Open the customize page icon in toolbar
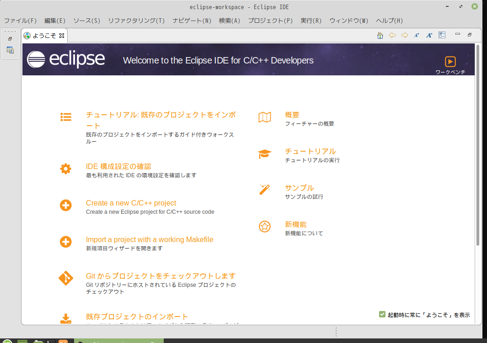 (x=442, y=35)
